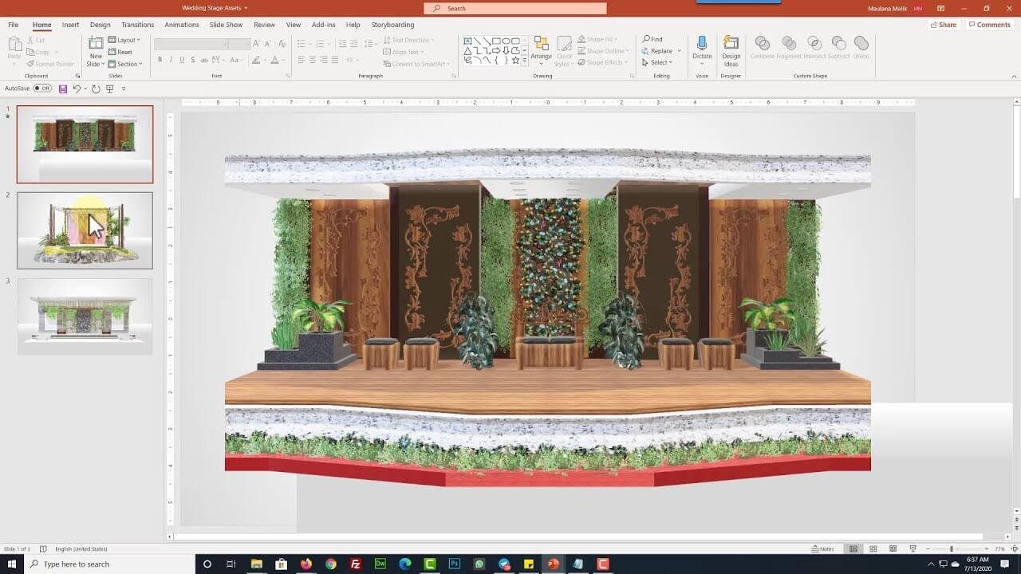Click the Save icon in Quick Access
The width and height of the screenshot is (1021, 574).
(x=63, y=88)
